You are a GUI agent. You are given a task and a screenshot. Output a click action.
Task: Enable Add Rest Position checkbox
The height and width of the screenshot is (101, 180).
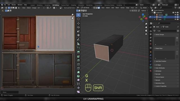tap(155, 61)
